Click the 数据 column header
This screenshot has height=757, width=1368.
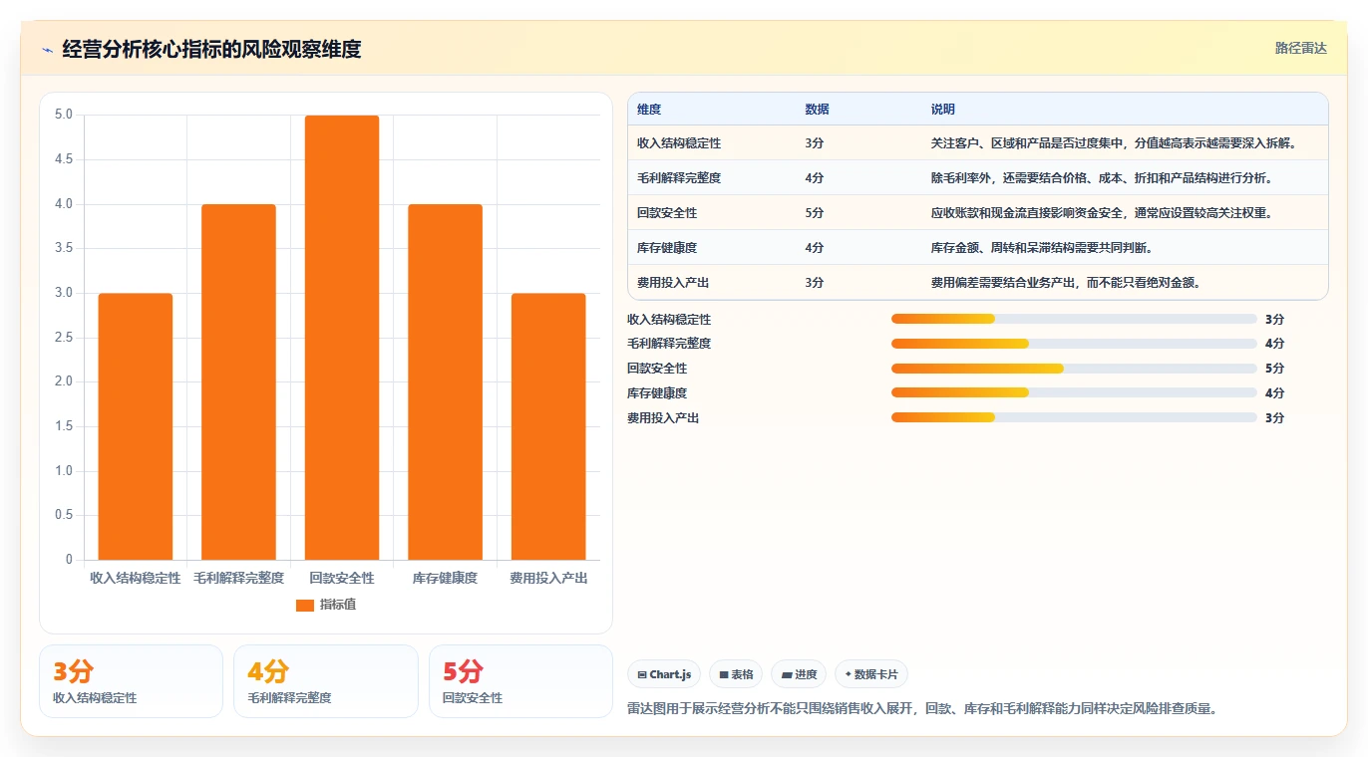pyautogui.click(x=817, y=110)
